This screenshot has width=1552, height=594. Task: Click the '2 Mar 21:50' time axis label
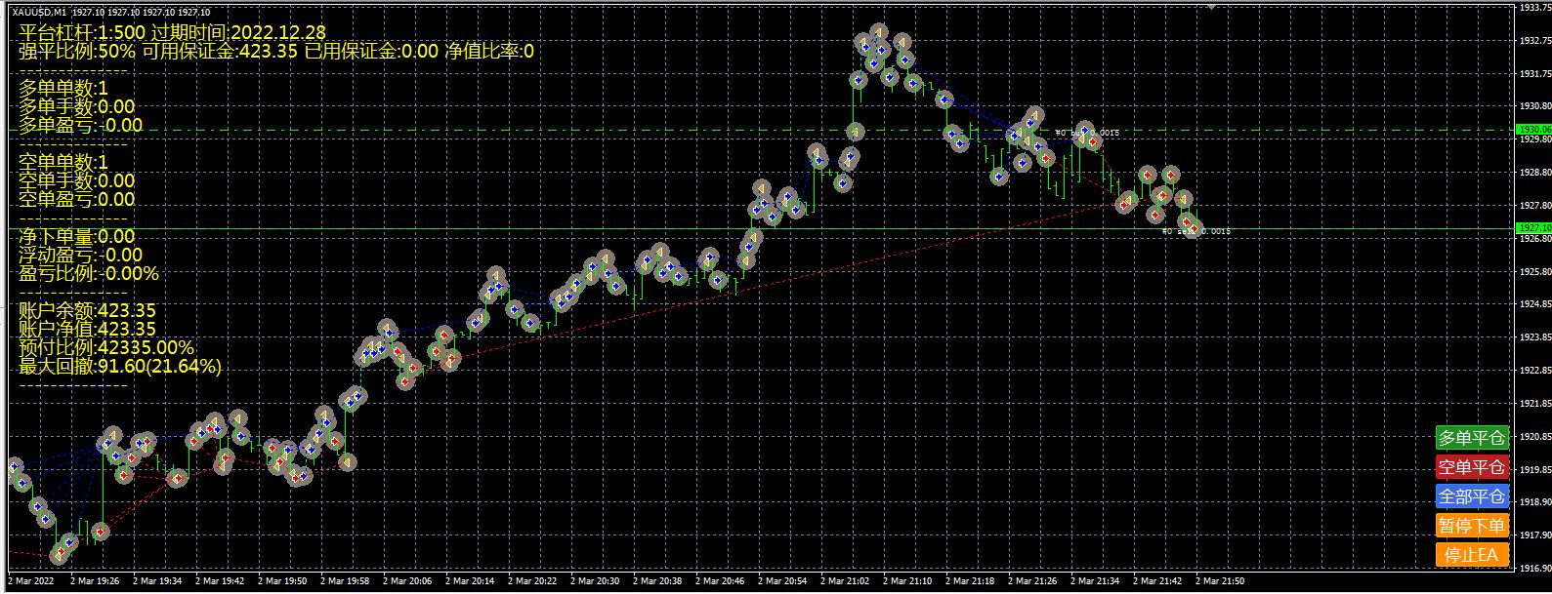(1219, 580)
